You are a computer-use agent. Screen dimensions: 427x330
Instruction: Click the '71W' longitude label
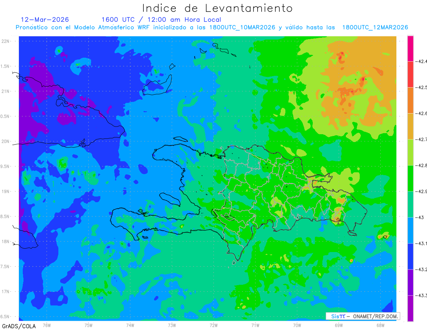pos(255,325)
